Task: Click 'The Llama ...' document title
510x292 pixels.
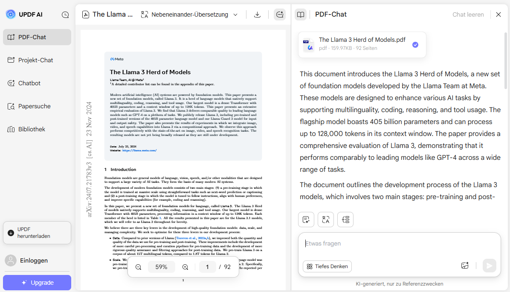Action: (113, 14)
